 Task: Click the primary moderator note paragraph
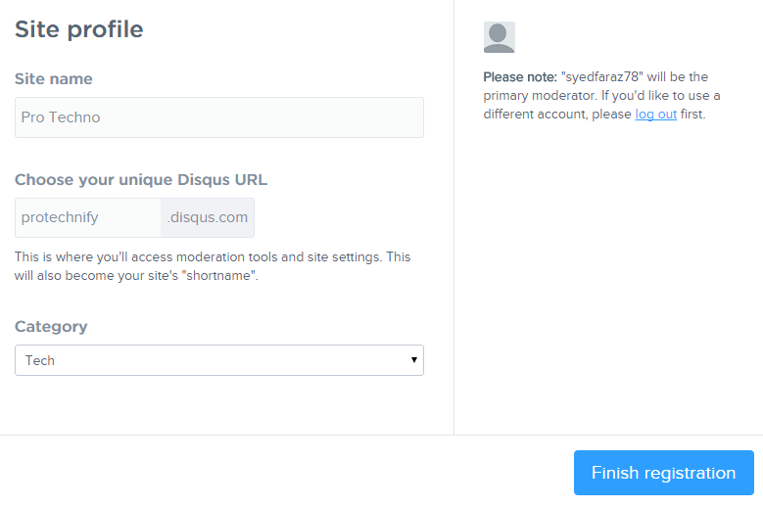pyautogui.click(x=601, y=95)
